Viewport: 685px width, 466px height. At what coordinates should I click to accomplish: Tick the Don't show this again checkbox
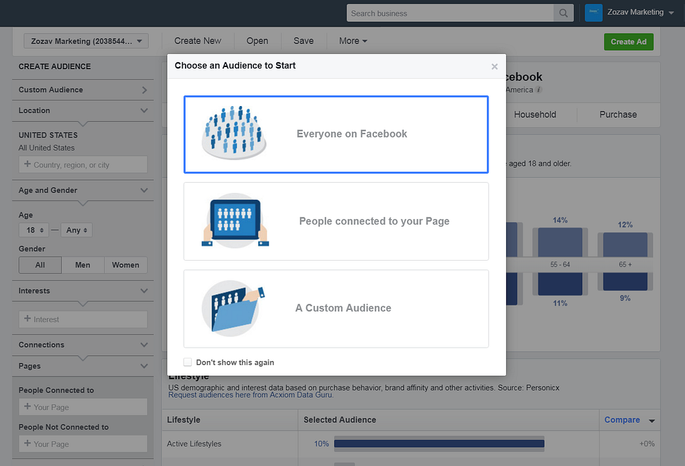188,362
